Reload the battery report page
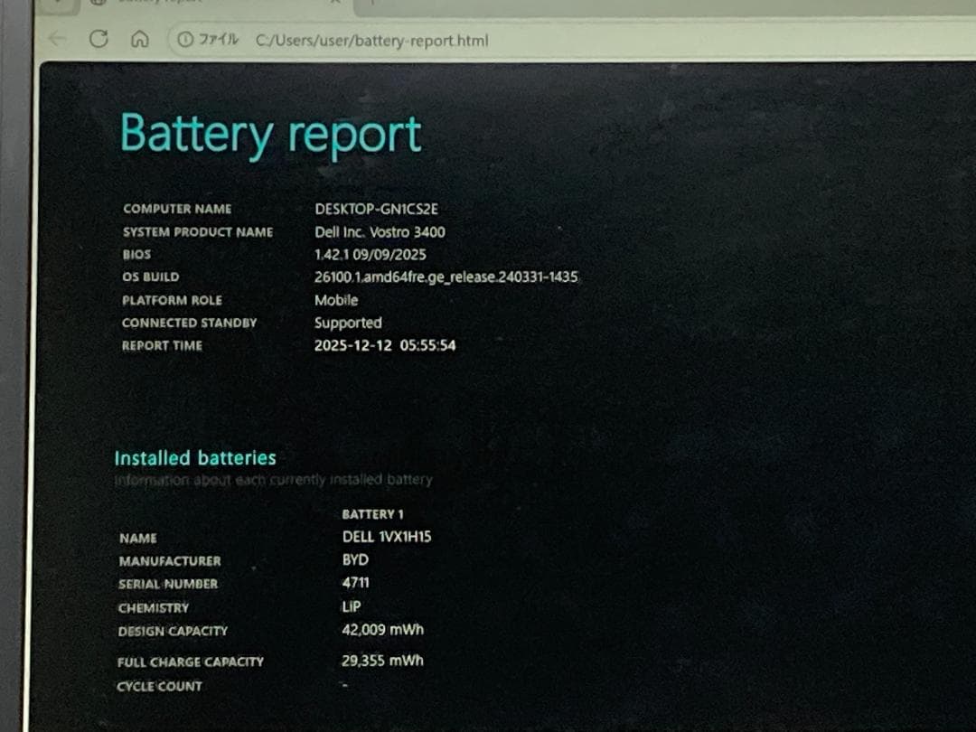This screenshot has height=732, width=976. pyautogui.click(x=99, y=39)
